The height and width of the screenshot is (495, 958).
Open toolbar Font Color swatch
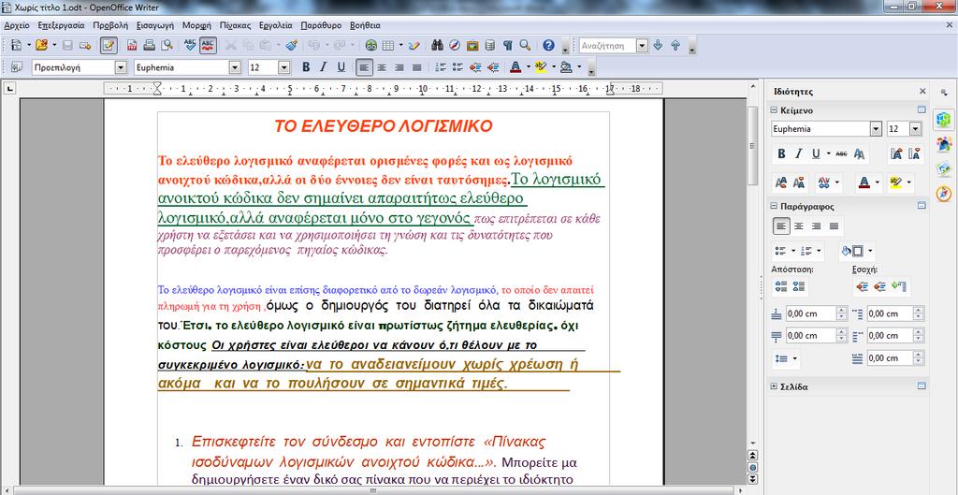point(515,66)
